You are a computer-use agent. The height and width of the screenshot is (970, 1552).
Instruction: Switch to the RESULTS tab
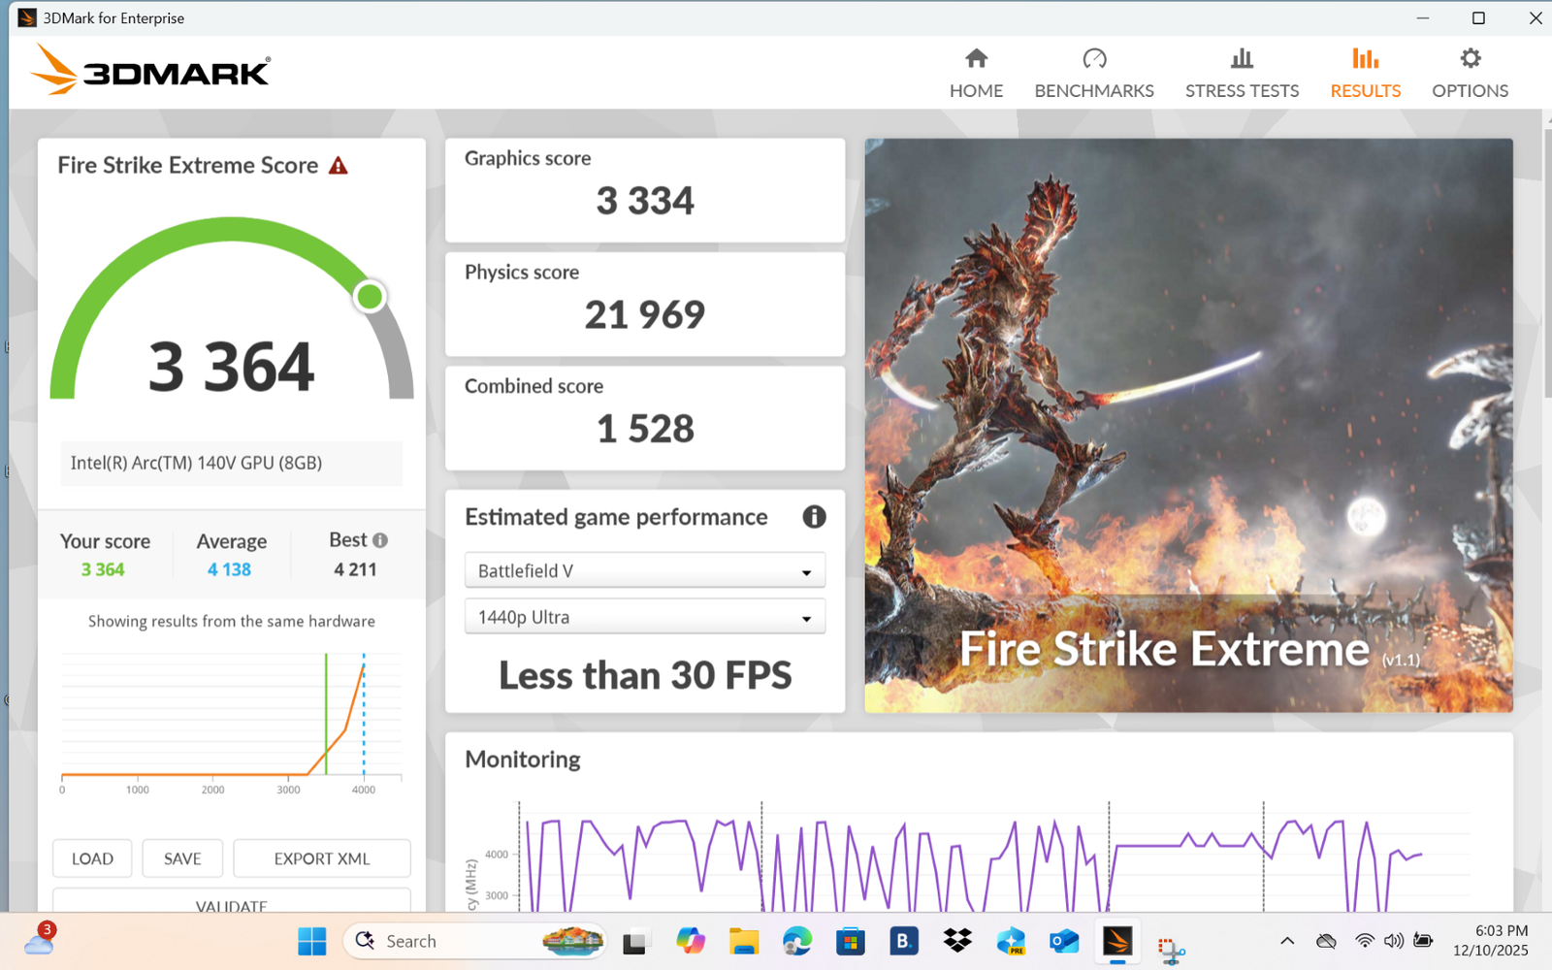pos(1365,74)
